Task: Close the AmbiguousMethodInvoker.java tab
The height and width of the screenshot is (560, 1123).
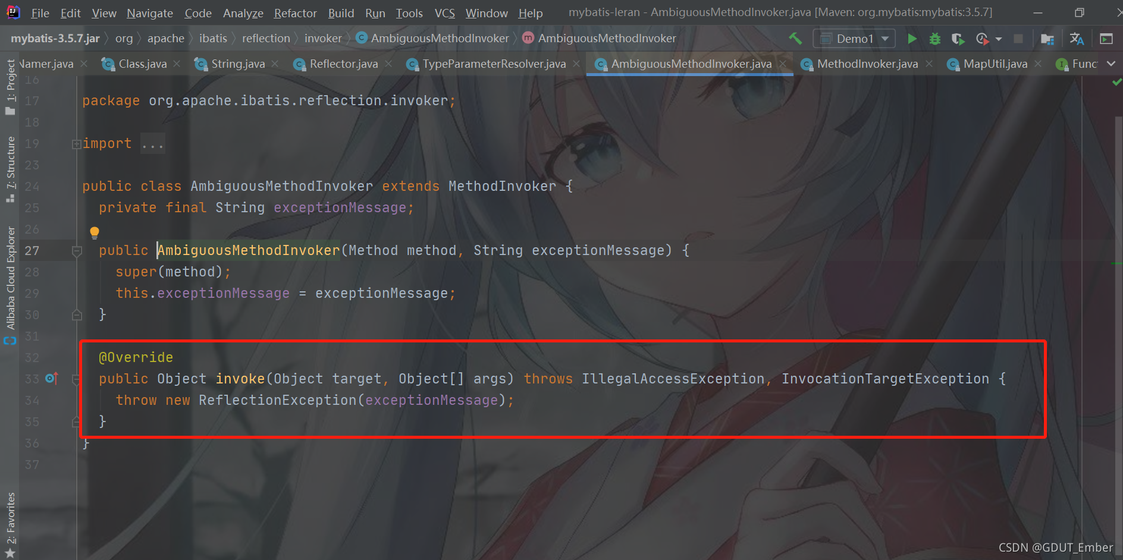Action: pyautogui.click(x=783, y=64)
